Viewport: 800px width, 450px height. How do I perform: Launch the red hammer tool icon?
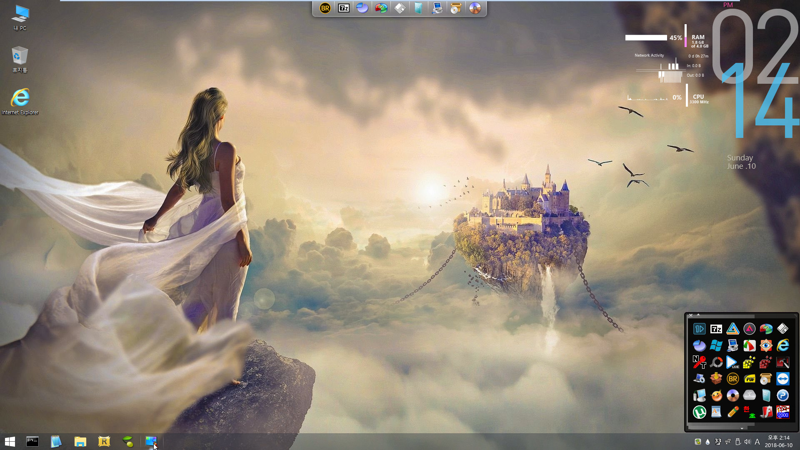point(782,362)
